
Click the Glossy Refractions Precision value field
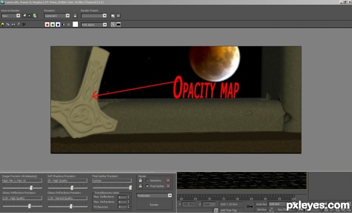[x=67, y=198]
